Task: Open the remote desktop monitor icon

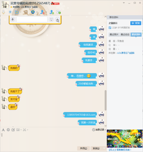Action: tap(26, 12)
